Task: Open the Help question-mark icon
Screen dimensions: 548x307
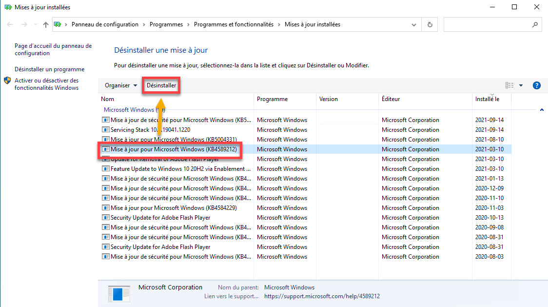Action: tap(536, 85)
